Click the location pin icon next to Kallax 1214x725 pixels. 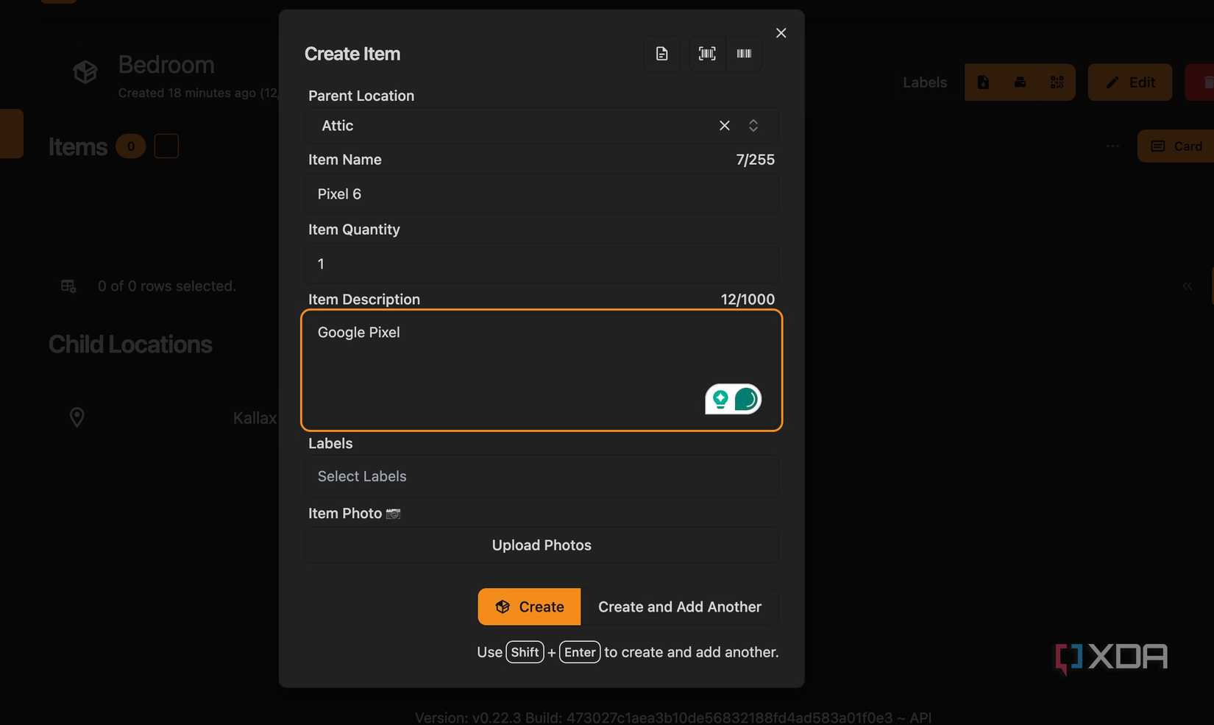[x=77, y=417]
